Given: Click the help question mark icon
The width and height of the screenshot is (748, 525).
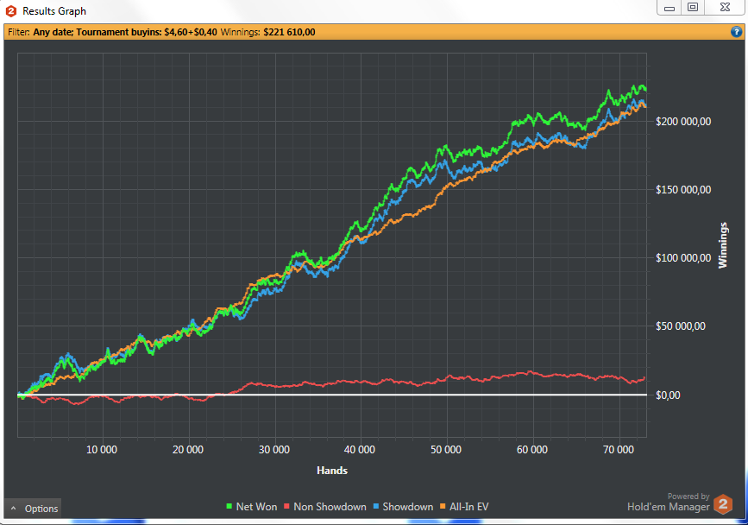Looking at the screenshot, I should tap(736, 32).
